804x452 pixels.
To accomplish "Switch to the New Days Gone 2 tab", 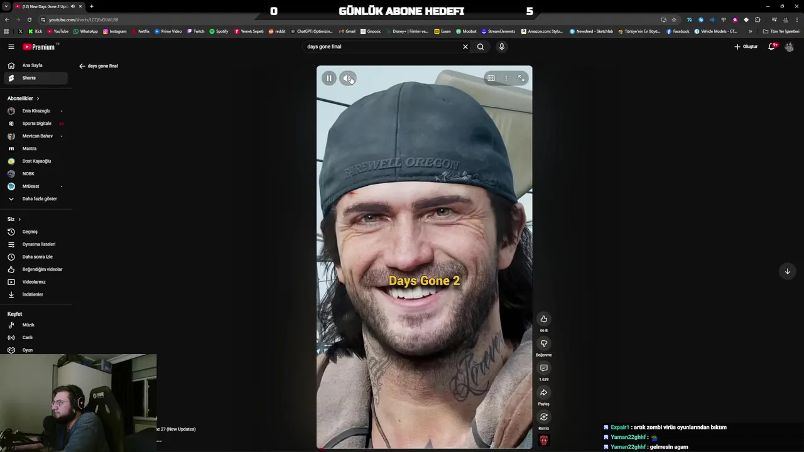I will pos(49,6).
